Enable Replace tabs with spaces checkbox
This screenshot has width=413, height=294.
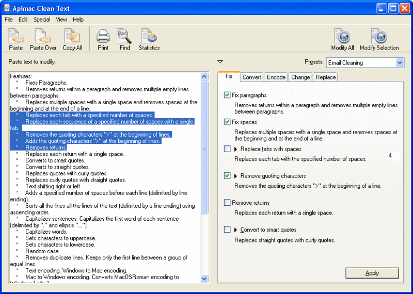(x=227, y=149)
